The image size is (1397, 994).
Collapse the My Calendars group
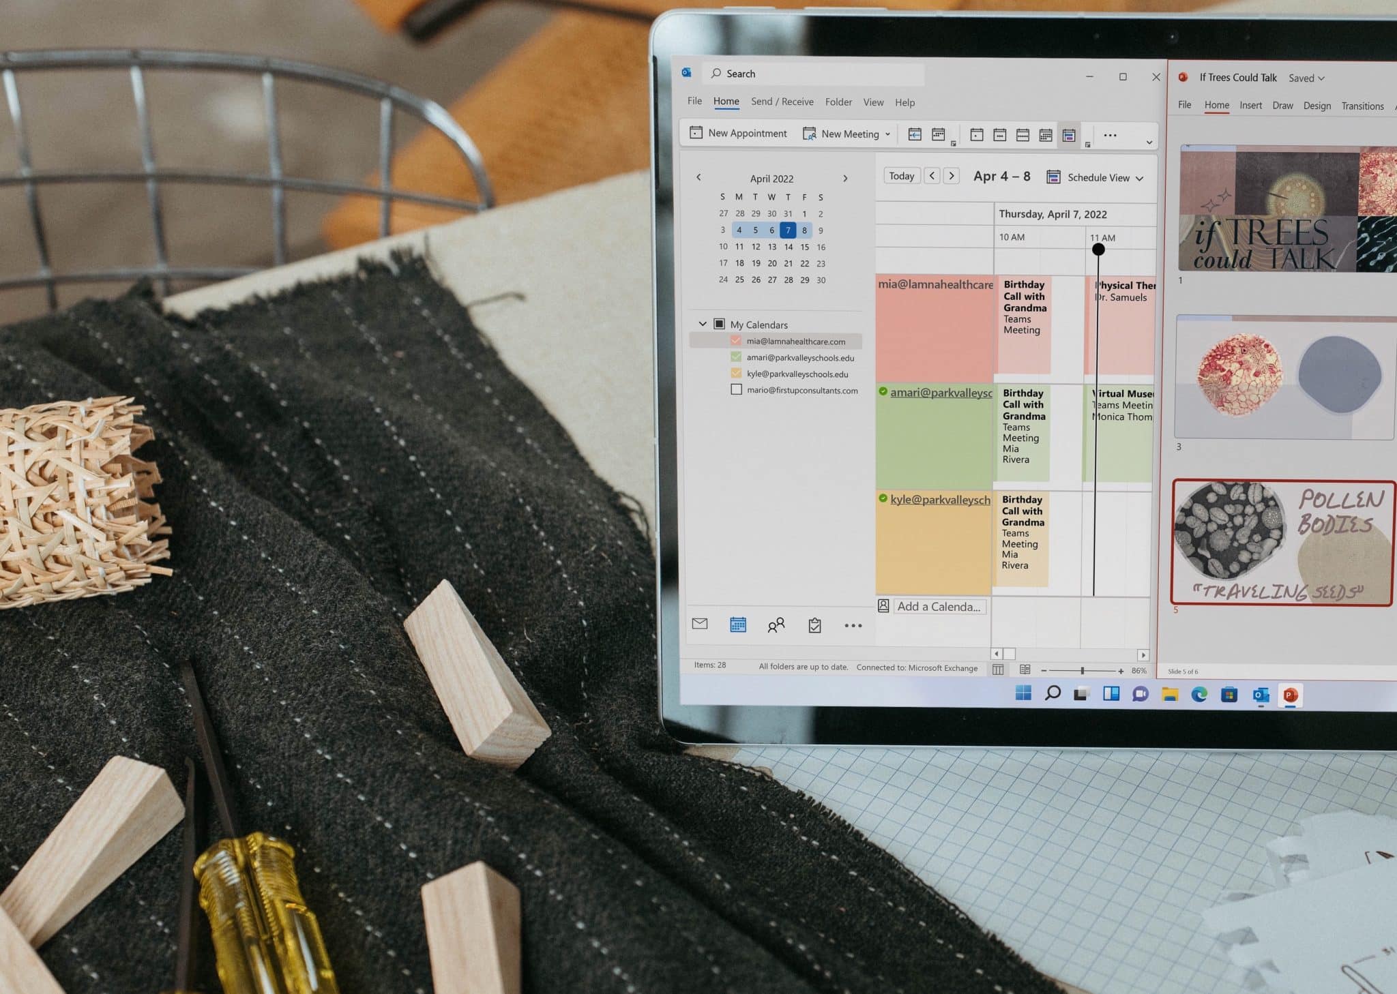pyautogui.click(x=703, y=324)
